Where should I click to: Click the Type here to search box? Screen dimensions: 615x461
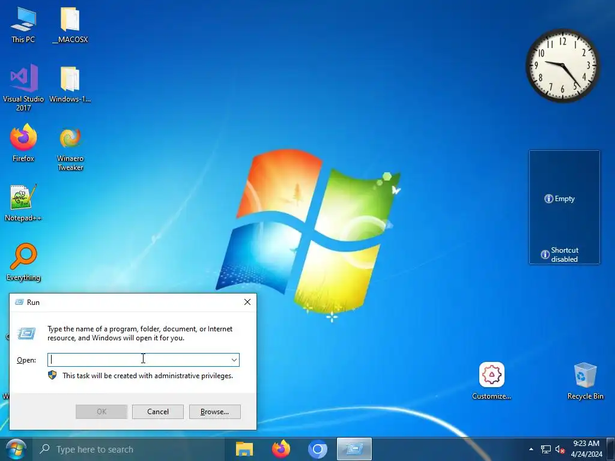click(129, 449)
